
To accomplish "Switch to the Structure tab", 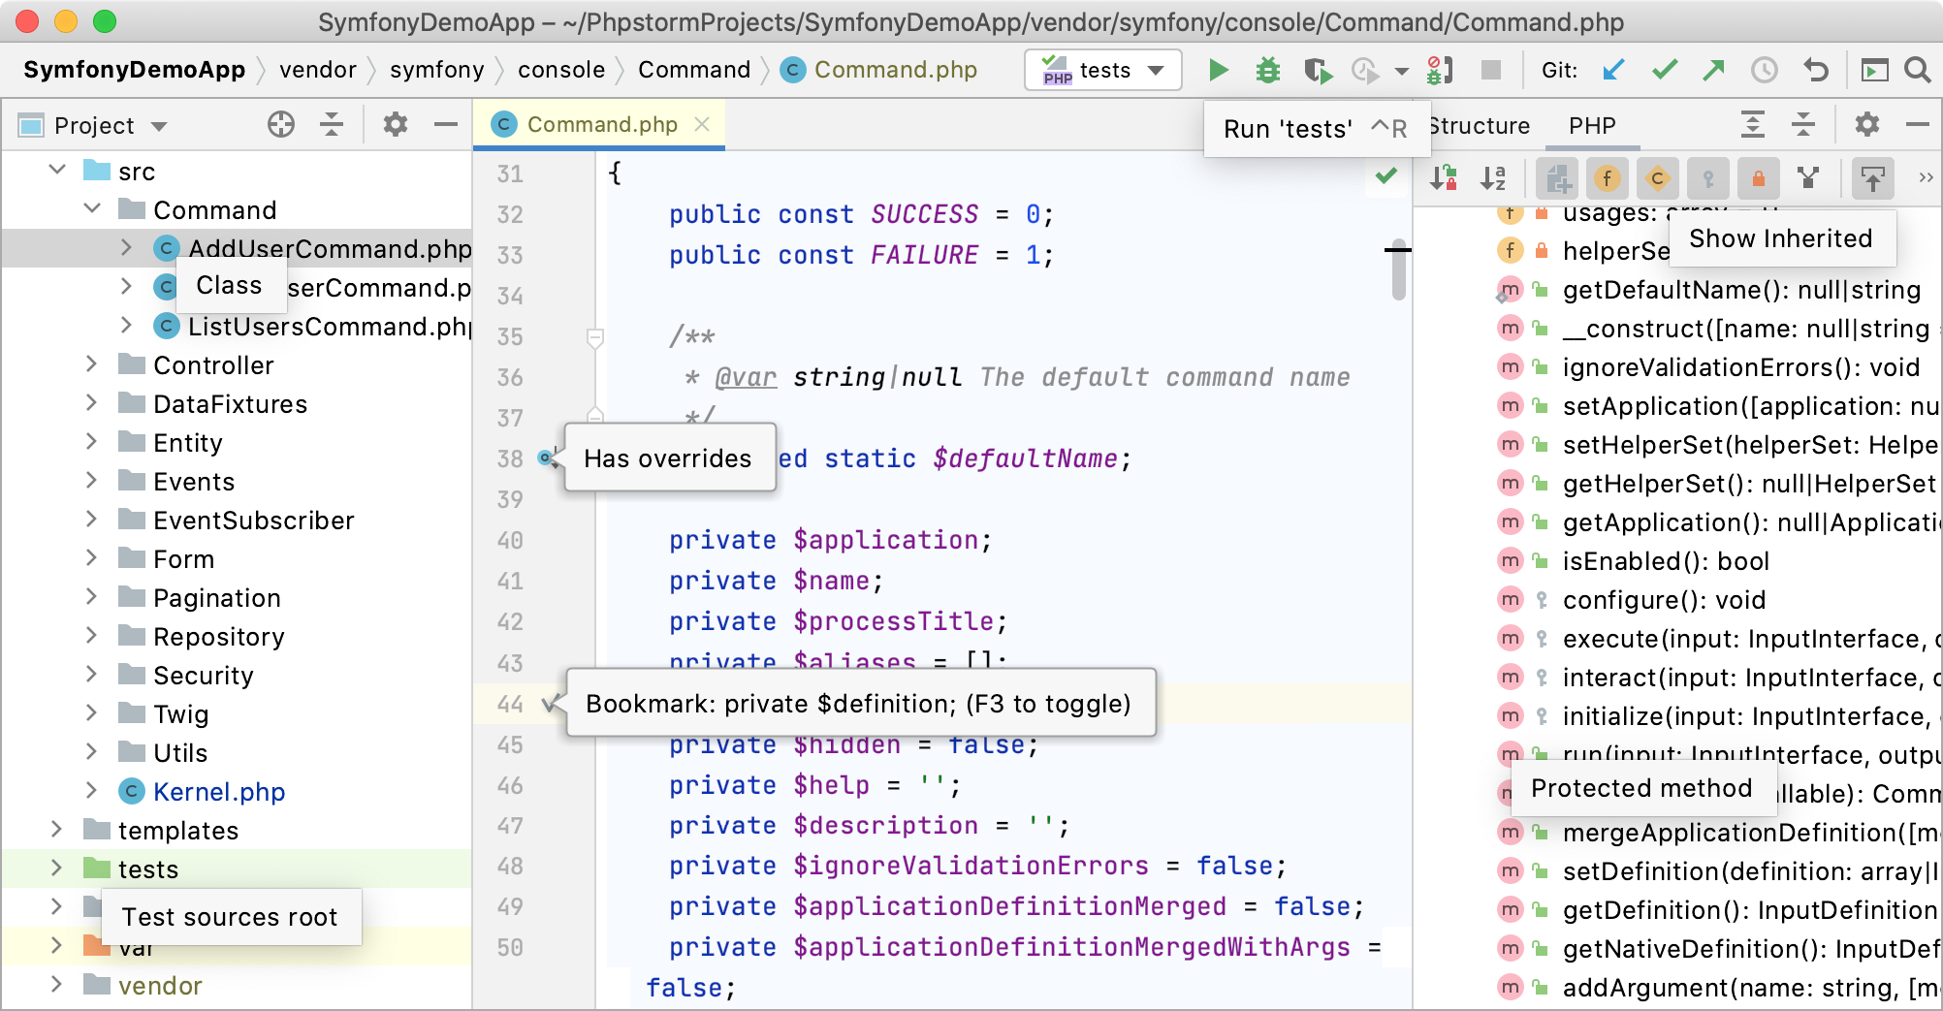I will (x=1479, y=125).
